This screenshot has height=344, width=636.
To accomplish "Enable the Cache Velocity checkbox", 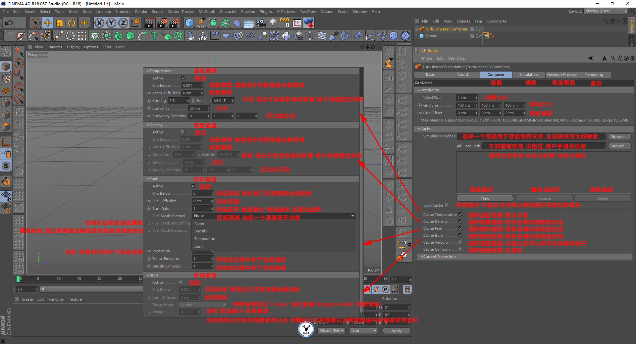I will point(460,242).
